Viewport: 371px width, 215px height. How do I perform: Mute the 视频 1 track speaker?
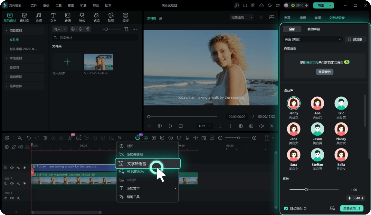12,184
